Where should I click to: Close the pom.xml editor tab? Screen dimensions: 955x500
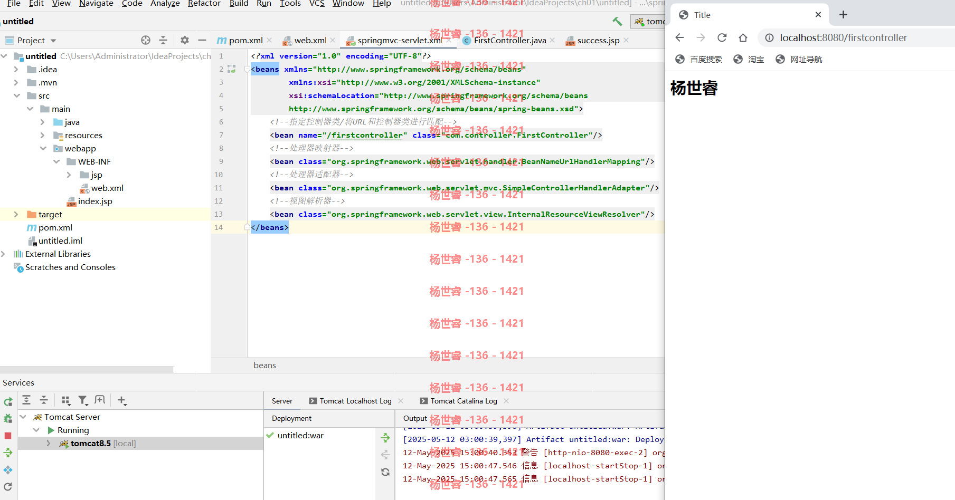coord(269,40)
